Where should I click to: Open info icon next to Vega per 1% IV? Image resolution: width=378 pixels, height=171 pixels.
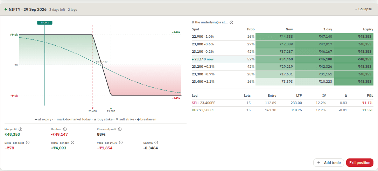tap(121, 142)
